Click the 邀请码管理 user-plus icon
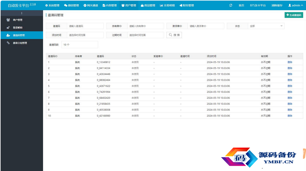 click(8, 35)
